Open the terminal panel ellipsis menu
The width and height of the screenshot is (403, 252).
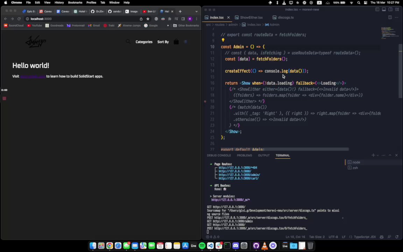(x=383, y=155)
